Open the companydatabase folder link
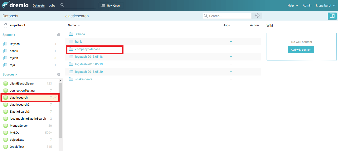 coord(88,49)
